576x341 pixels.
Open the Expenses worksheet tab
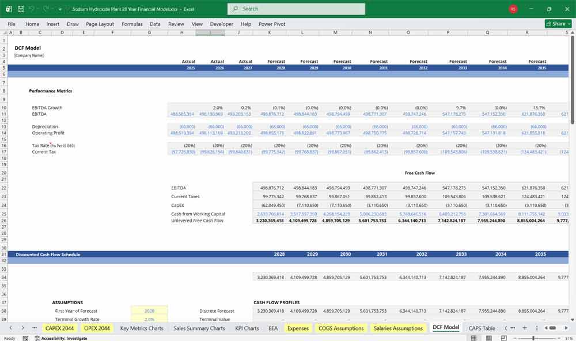pos(298,328)
